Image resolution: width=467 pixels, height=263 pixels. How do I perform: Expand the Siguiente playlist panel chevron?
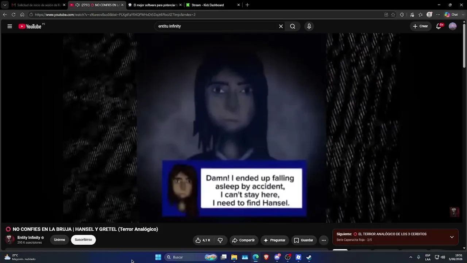tap(452, 237)
